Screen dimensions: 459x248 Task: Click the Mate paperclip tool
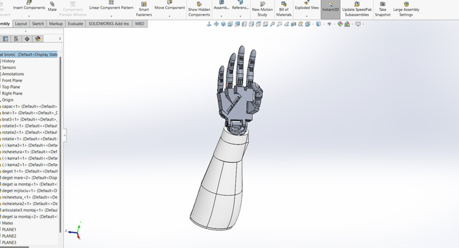coord(52,7)
